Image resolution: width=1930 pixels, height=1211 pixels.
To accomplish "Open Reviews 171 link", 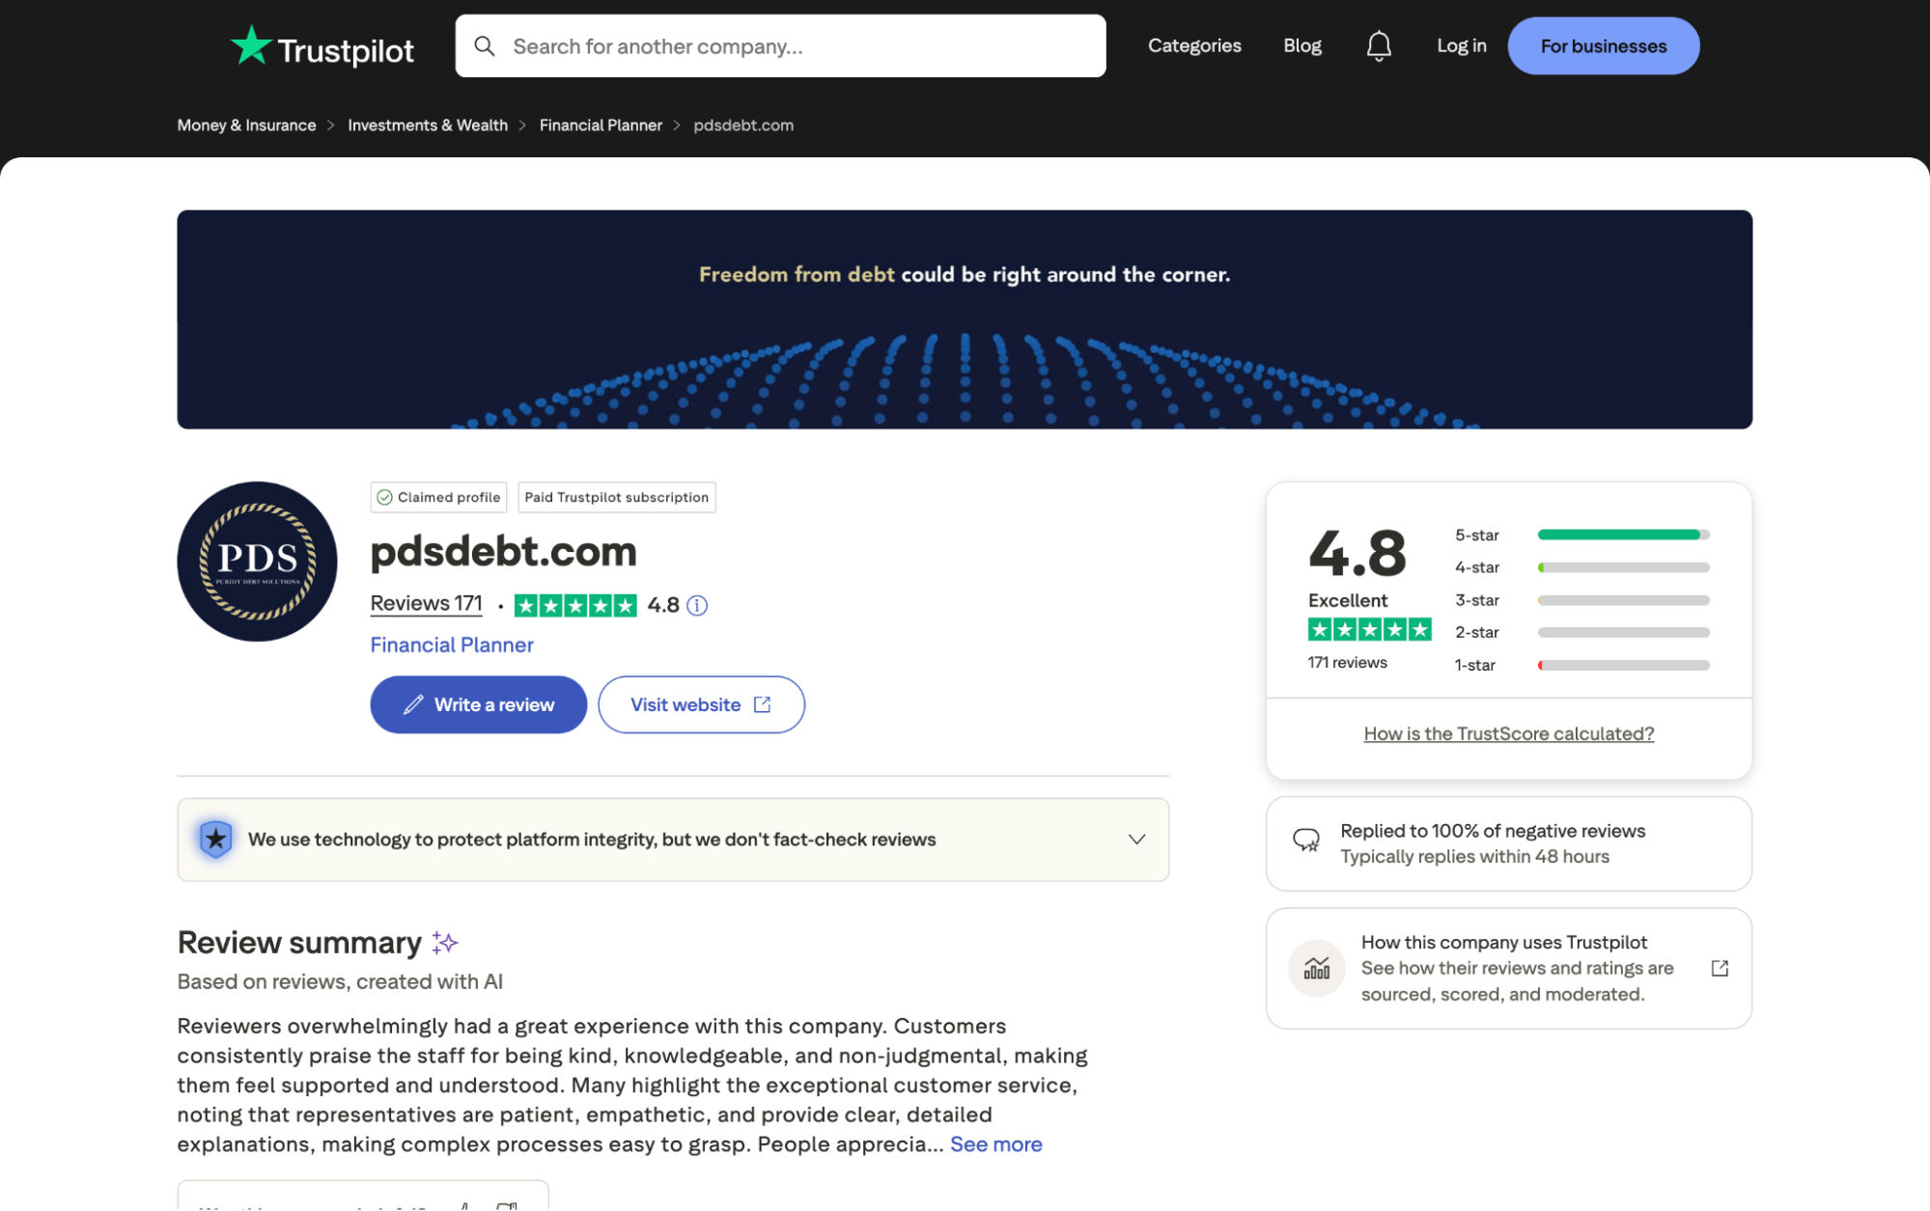I will tap(426, 604).
